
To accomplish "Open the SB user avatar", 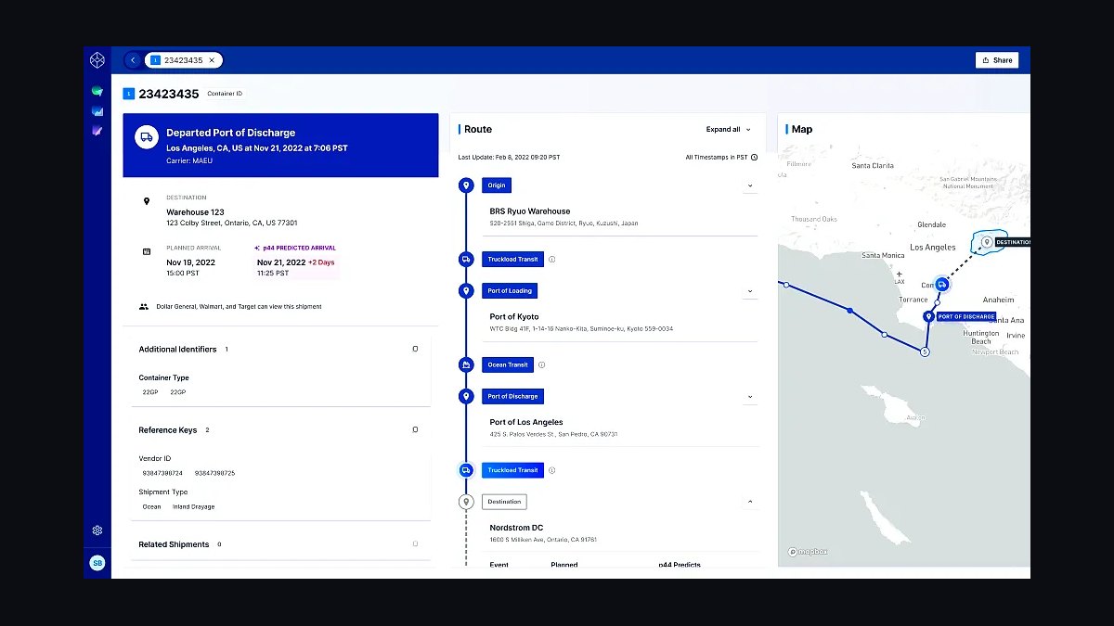I will click(97, 563).
